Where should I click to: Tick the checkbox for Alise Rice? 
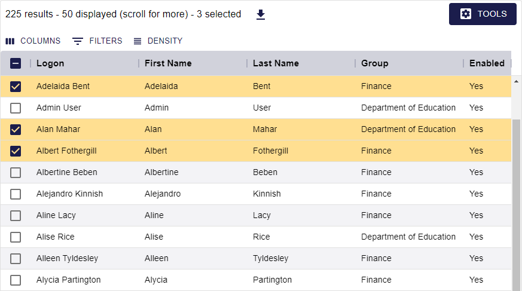tap(16, 237)
